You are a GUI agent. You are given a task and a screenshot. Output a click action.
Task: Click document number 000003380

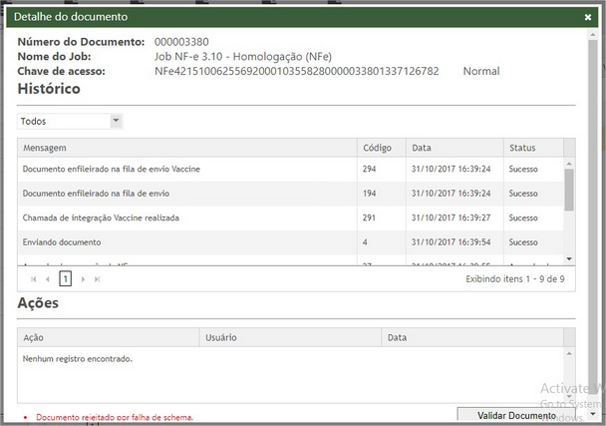coord(181,42)
